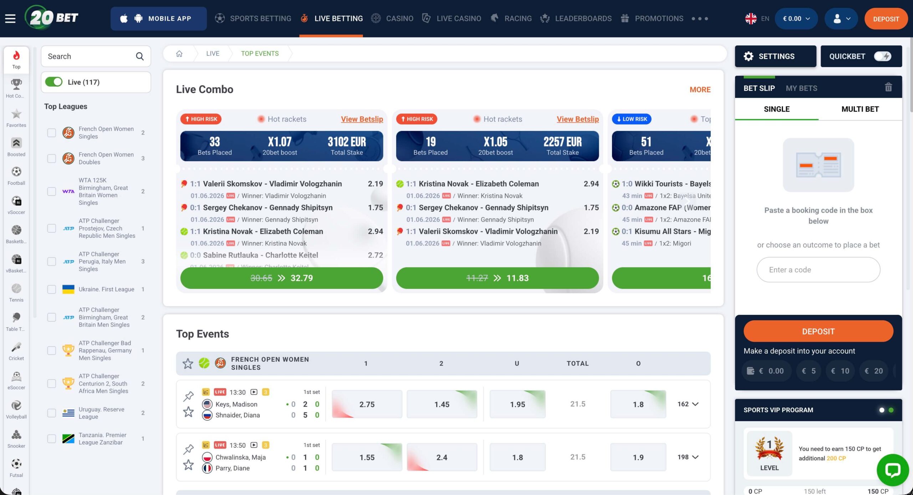Expand 162 more markets for Keys match
This screenshot has width=913, height=495.
pyautogui.click(x=688, y=404)
